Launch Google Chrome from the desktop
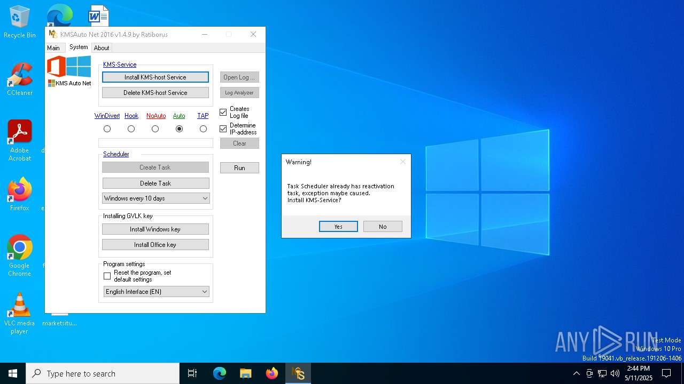Image resolution: width=684 pixels, height=384 pixels. click(20, 255)
